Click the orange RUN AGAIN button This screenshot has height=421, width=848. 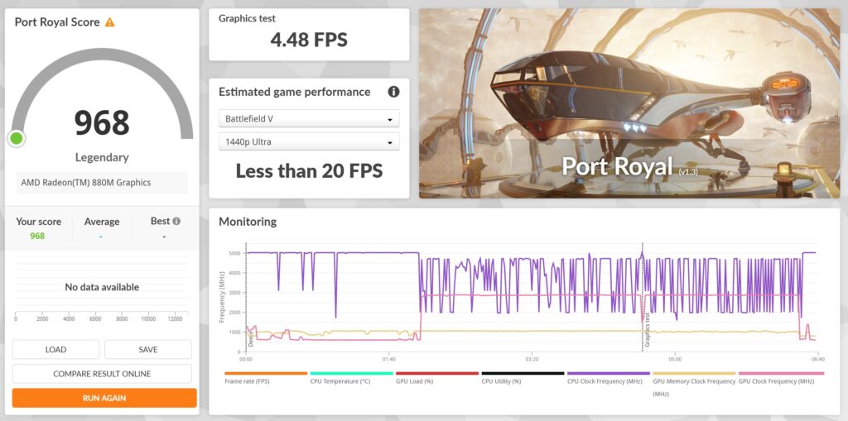(104, 399)
